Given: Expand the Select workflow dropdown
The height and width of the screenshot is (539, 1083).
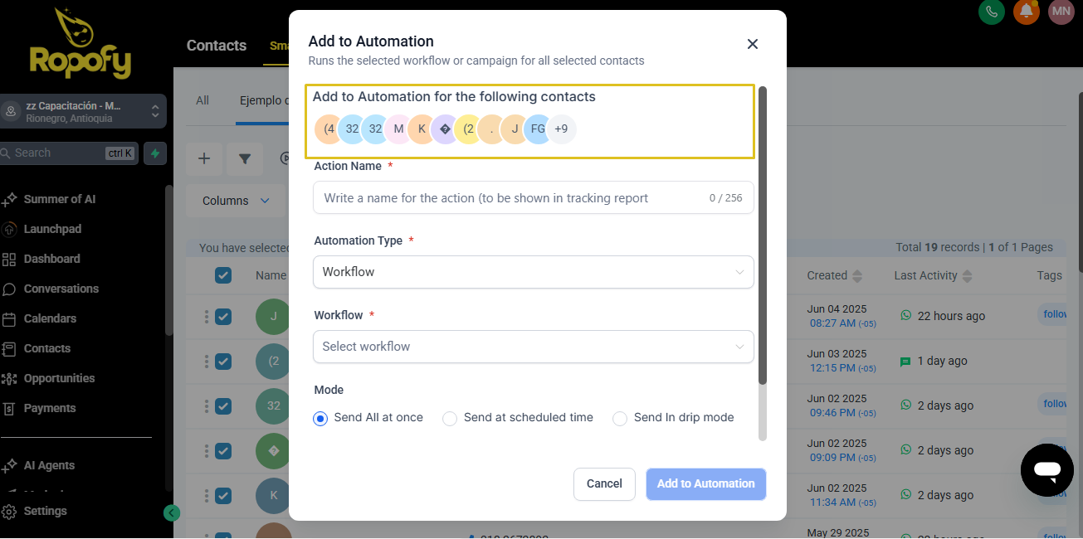Looking at the screenshot, I should click(533, 347).
